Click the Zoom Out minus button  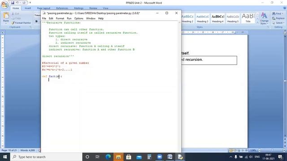click(259, 150)
